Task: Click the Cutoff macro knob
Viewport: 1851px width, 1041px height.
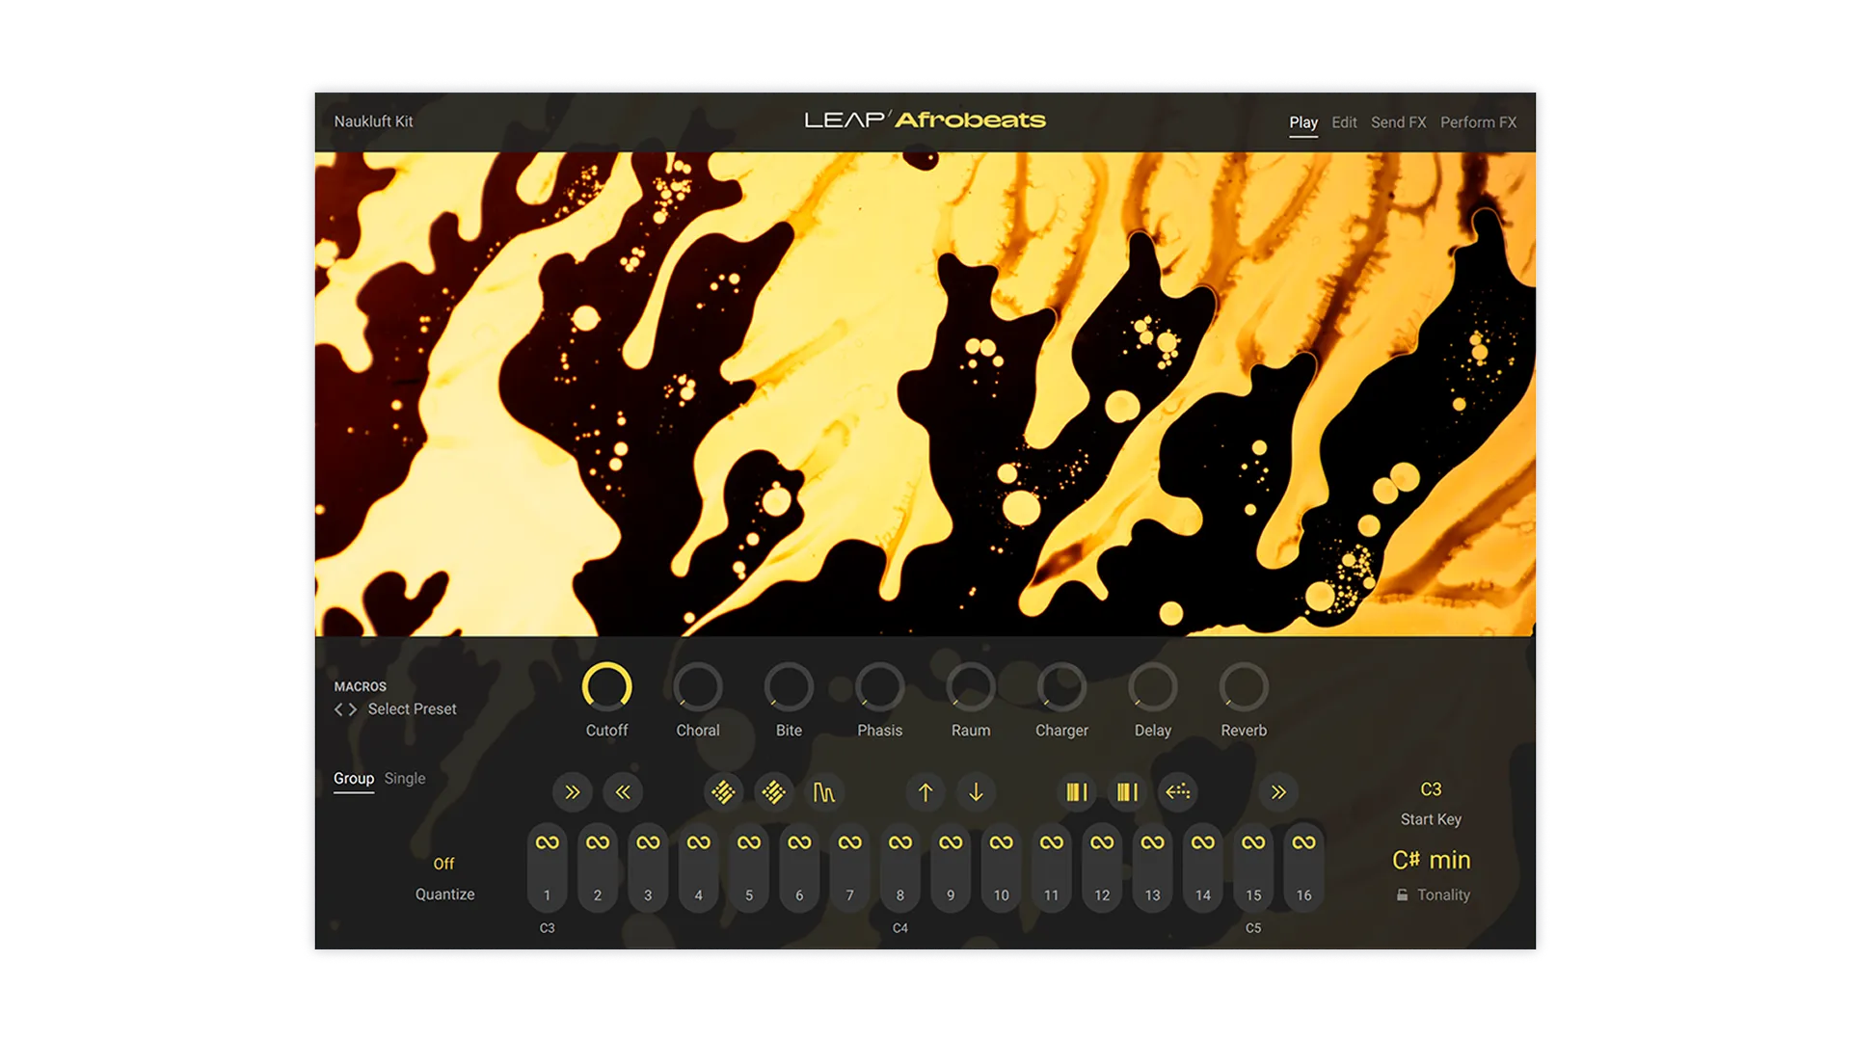Action: 606,687
